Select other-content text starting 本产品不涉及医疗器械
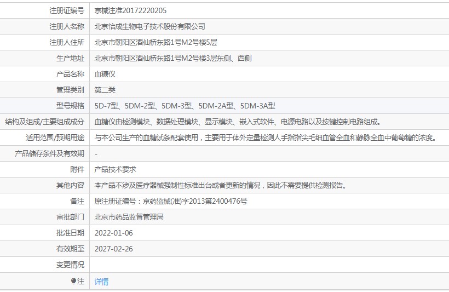The height and width of the screenshot is (292, 449). coord(221,185)
